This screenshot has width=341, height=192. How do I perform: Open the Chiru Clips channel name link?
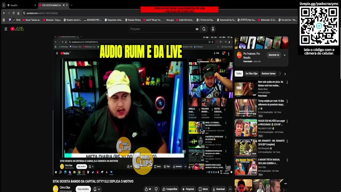coord(65,187)
